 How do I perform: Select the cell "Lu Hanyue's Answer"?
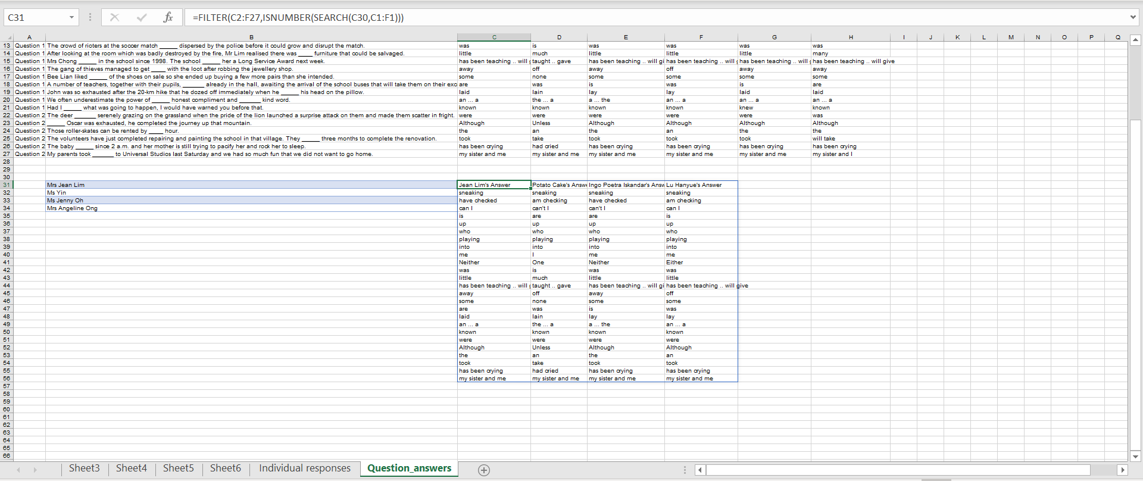(x=701, y=185)
